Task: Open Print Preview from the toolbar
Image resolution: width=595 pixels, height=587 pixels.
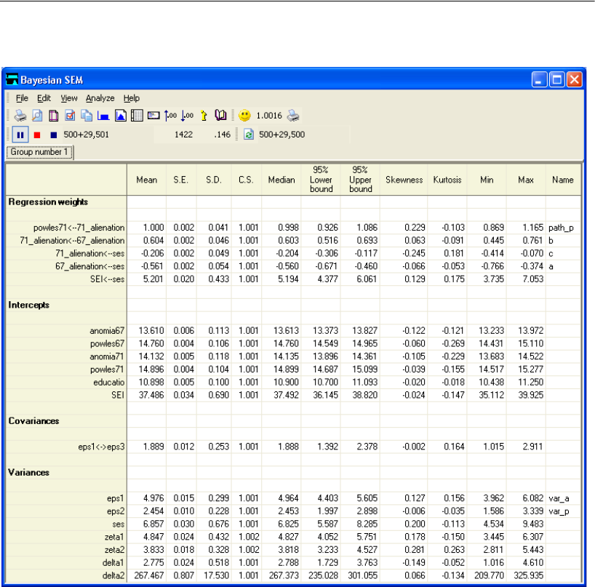Action: pyautogui.click(x=37, y=116)
